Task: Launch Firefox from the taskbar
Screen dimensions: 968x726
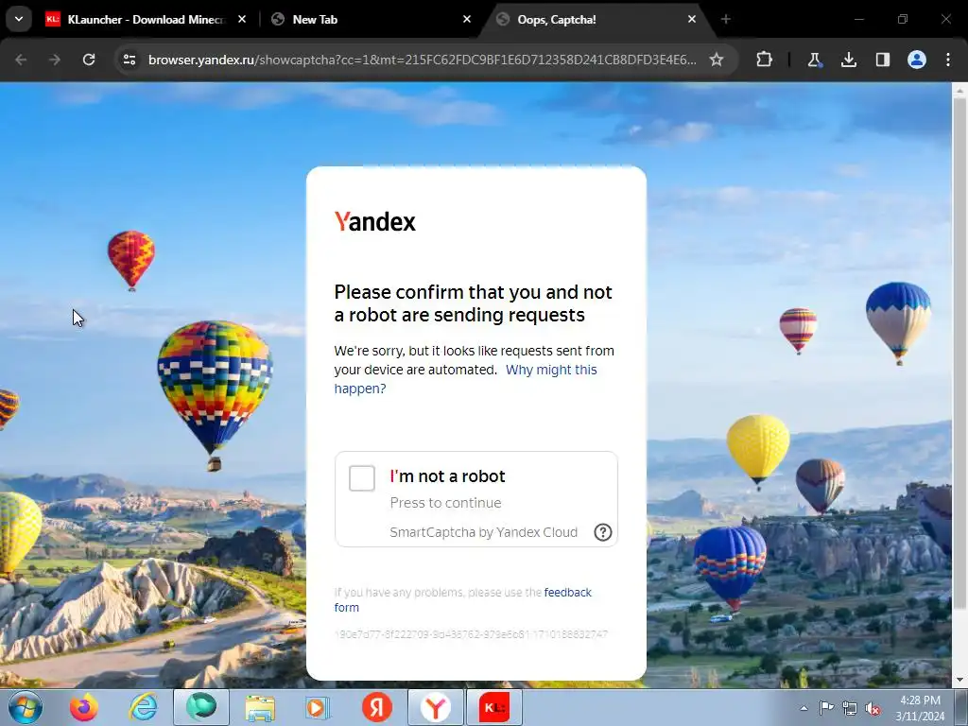Action: 83,707
